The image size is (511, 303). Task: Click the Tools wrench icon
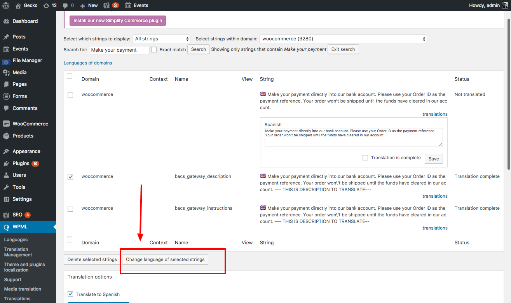point(6,187)
